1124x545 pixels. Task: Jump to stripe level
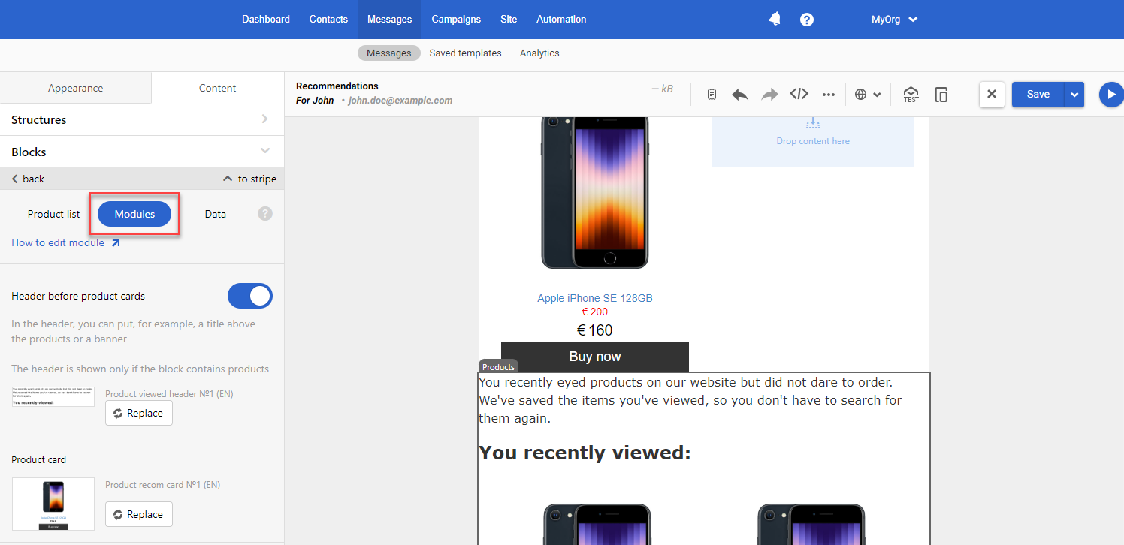click(x=250, y=179)
